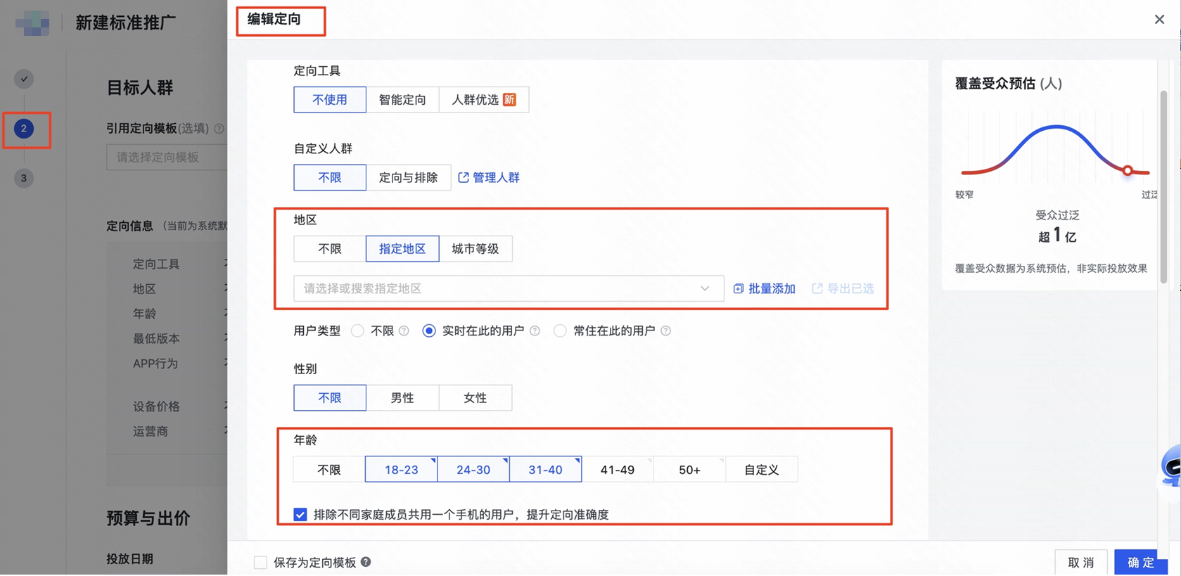The height and width of the screenshot is (576, 1181).
Task: Click the audience estimate curve marker
Action: (1128, 171)
